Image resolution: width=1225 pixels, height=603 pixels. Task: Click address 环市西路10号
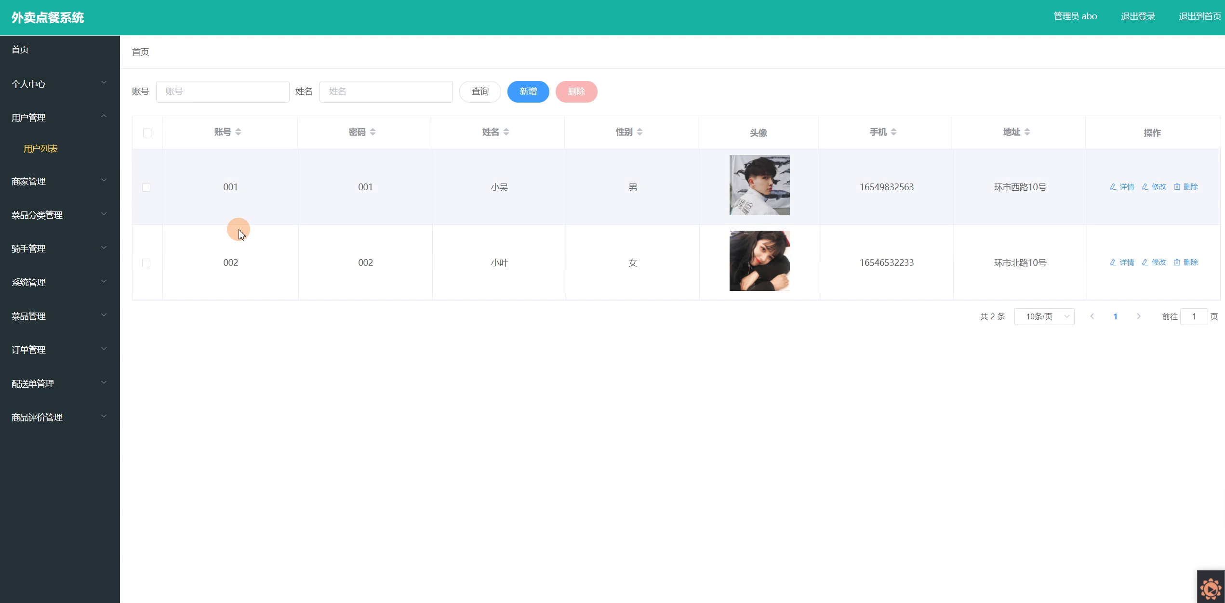(x=1020, y=187)
